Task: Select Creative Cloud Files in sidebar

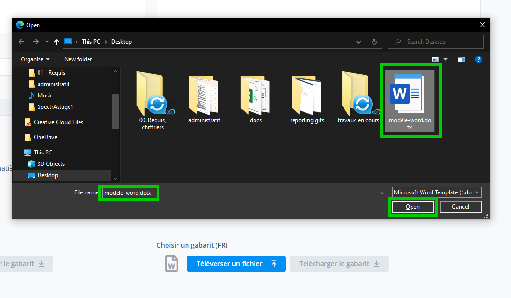Action: [x=58, y=122]
